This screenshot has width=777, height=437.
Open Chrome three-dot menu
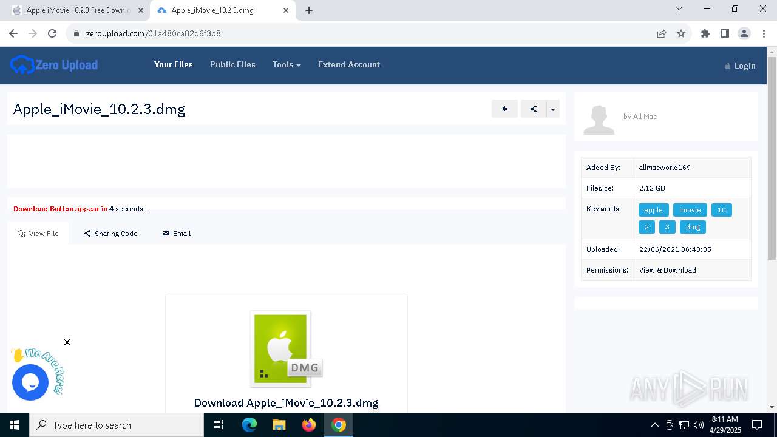[764, 33]
